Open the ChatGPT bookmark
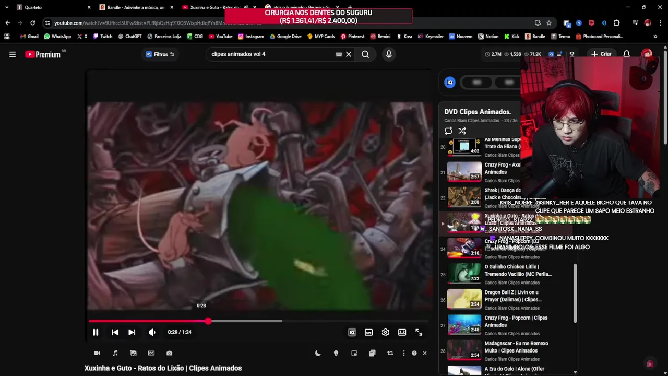 click(129, 37)
